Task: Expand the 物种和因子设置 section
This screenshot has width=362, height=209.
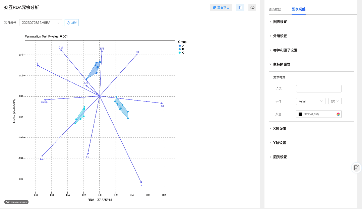Action: pyautogui.click(x=285, y=50)
